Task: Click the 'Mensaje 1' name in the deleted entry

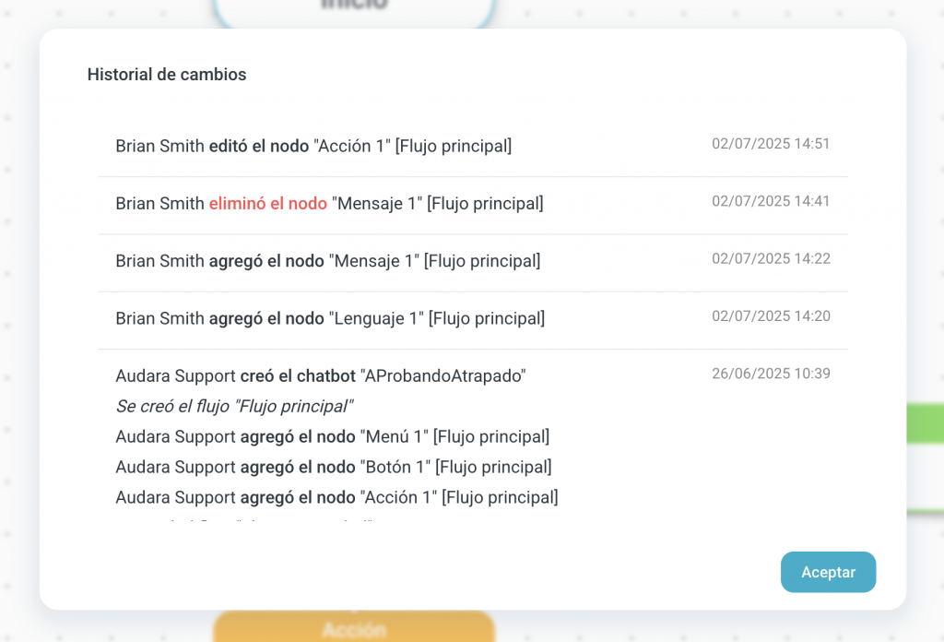Action: coord(377,203)
